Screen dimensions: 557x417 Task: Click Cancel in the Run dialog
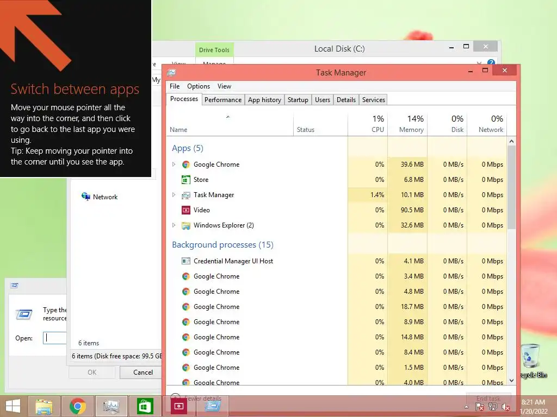141,372
